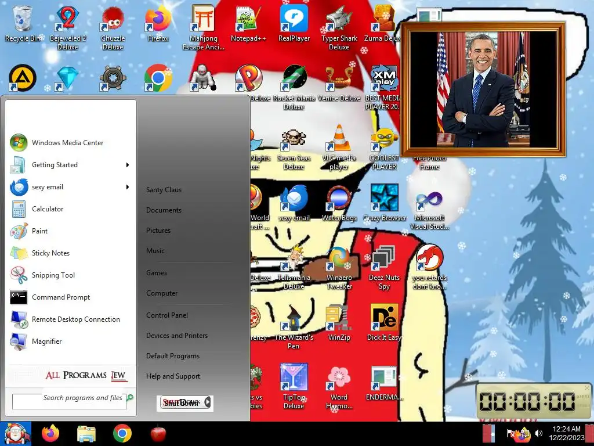Image resolution: width=594 pixels, height=446 pixels.
Task: Open Santy Claus user folder link
Action: click(x=164, y=190)
